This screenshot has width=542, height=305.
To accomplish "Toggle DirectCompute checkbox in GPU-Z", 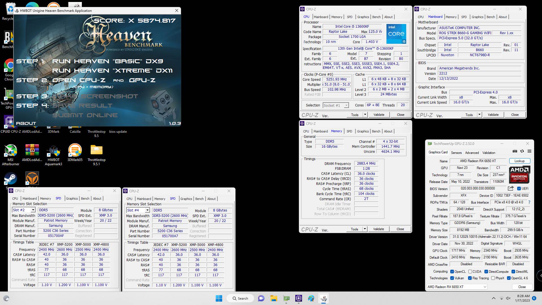I will click(x=486, y=272).
